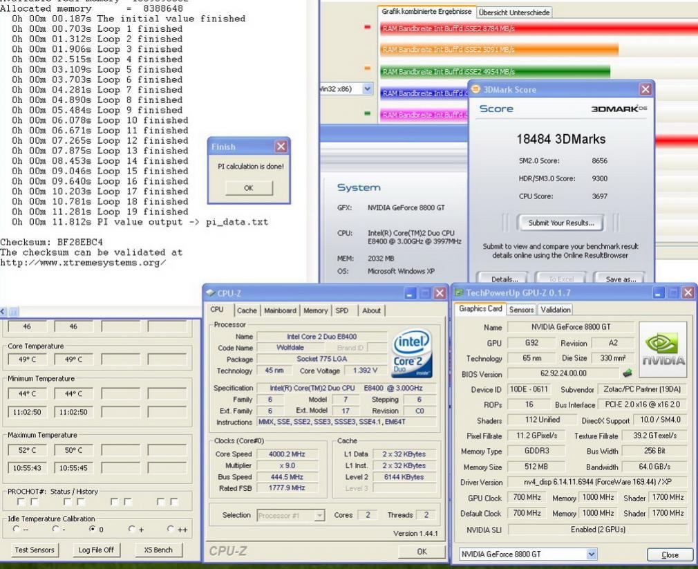The height and width of the screenshot is (569, 698).
Task: Close the Finish dialog with the X
Action: pyautogui.click(x=281, y=147)
